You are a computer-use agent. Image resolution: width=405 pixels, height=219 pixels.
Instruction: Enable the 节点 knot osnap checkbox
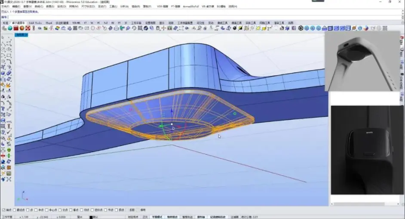pyautogui.click(x=105, y=210)
